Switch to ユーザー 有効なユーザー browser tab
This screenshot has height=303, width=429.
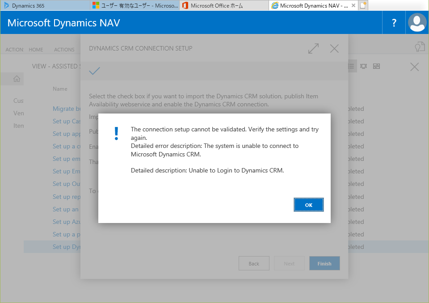(135, 5)
